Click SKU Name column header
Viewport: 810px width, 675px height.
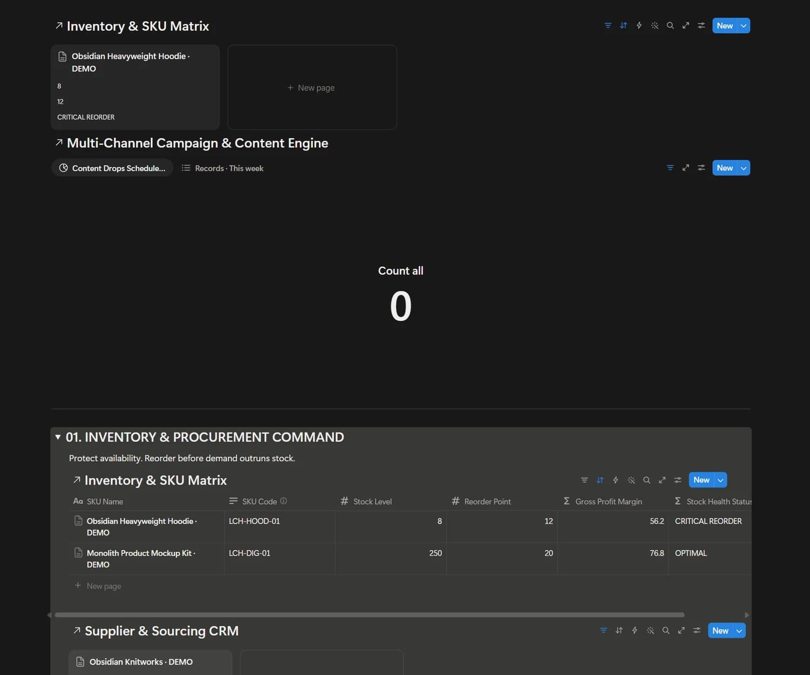(147, 502)
